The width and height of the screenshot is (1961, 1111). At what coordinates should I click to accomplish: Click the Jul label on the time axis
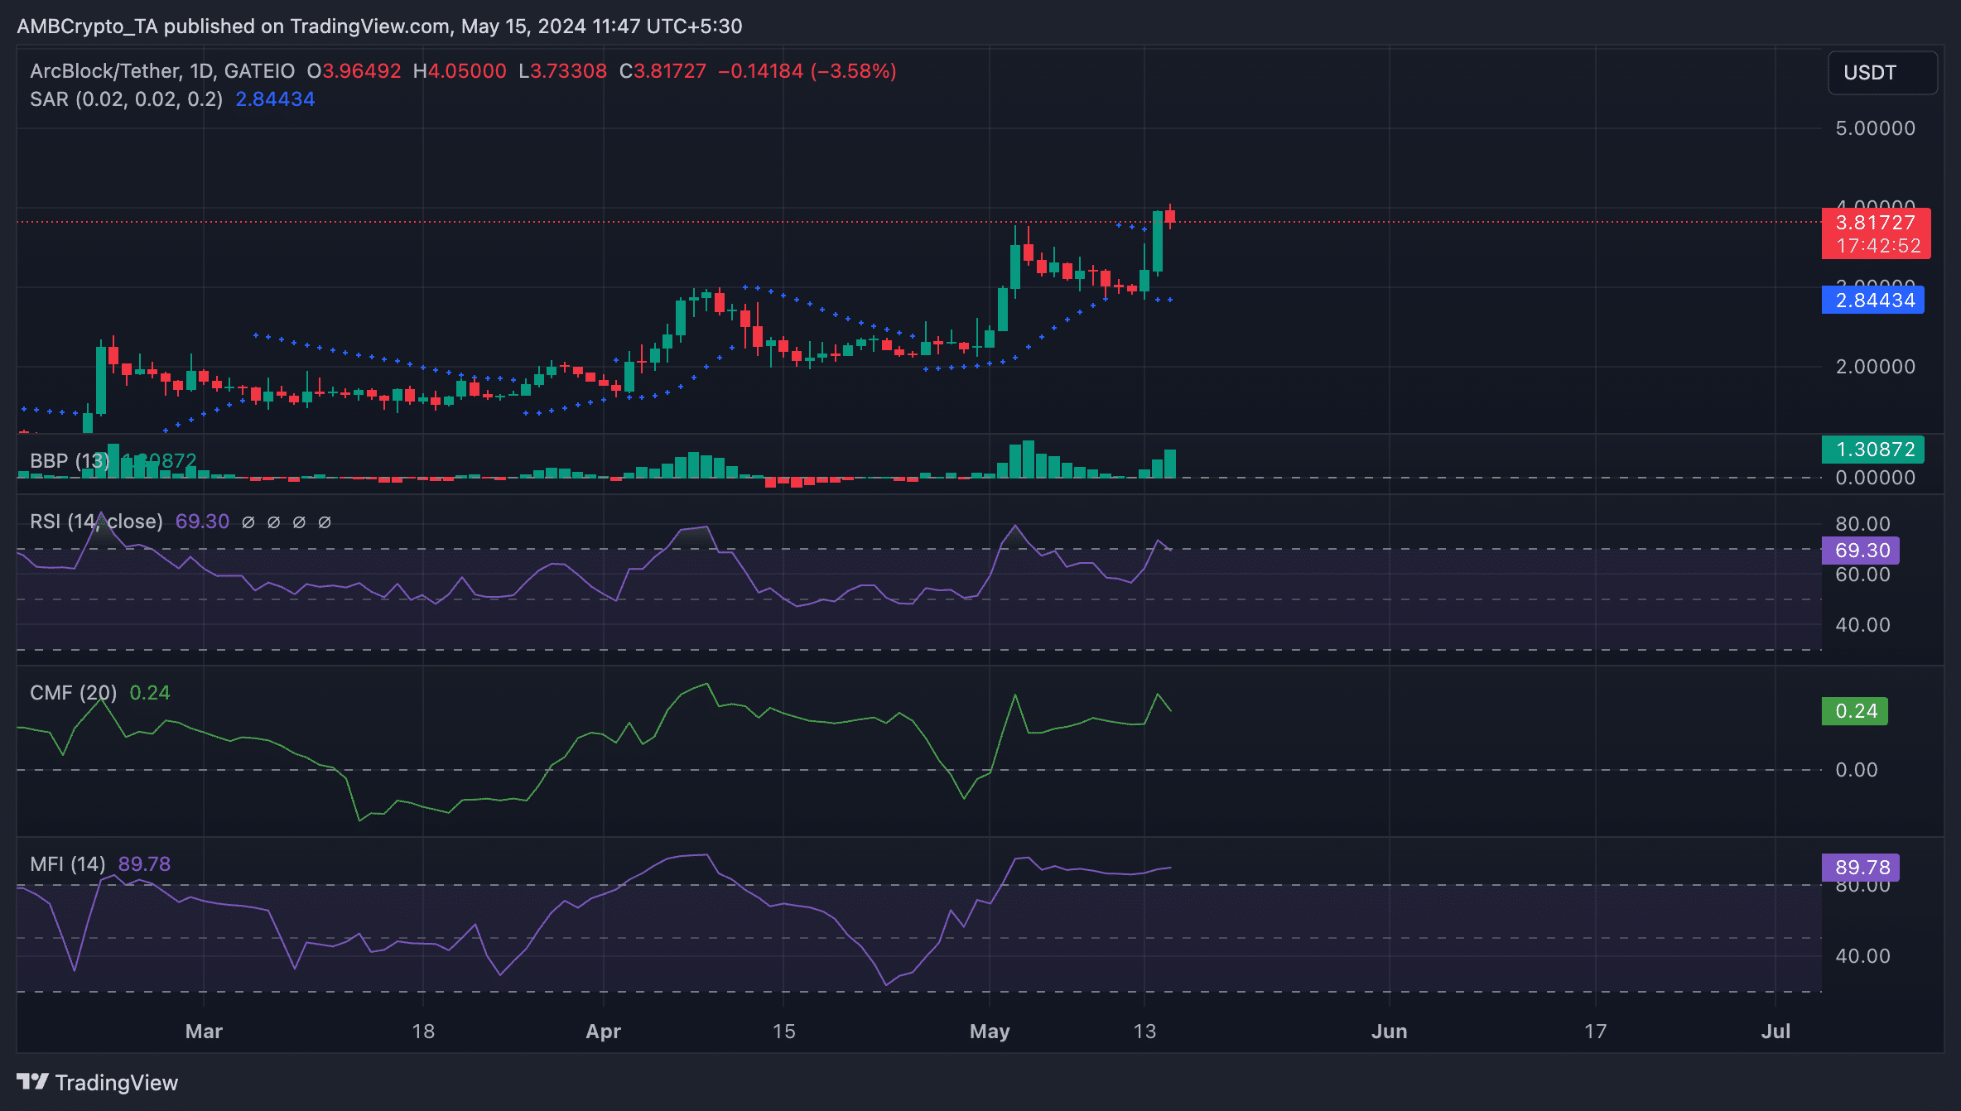(x=1775, y=1032)
